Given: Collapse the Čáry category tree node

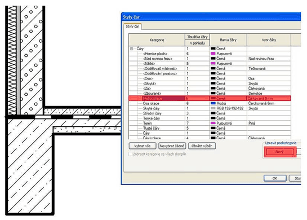Looking at the screenshot, I should (x=131, y=49).
